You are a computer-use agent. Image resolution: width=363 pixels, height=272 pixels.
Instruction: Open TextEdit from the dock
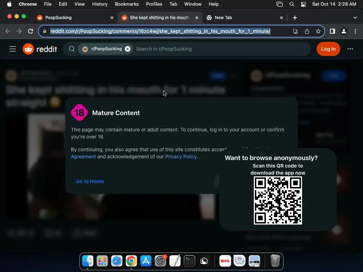(175, 261)
